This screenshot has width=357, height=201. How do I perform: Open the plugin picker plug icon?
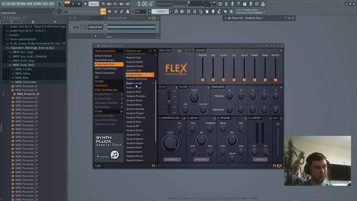(x=213, y=11)
